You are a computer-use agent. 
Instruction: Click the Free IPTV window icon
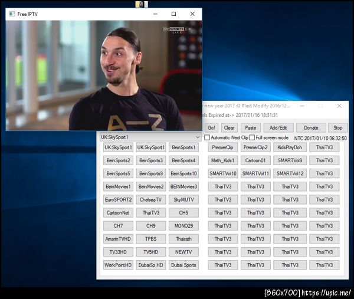[x=12, y=14]
